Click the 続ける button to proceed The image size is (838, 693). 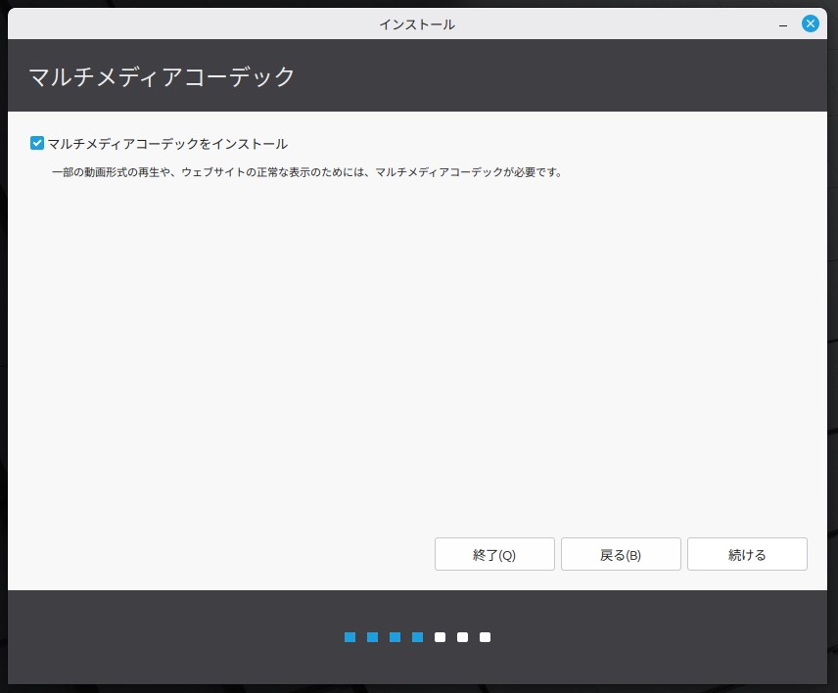click(747, 554)
